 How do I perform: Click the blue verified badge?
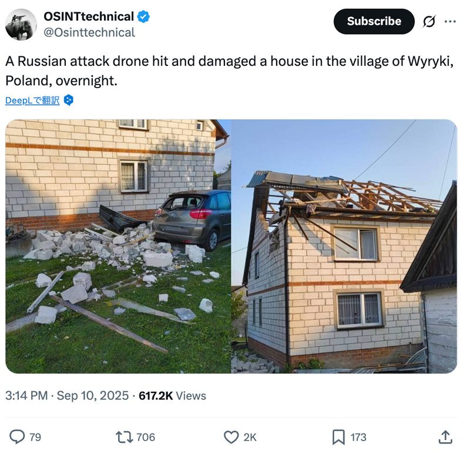(x=143, y=16)
